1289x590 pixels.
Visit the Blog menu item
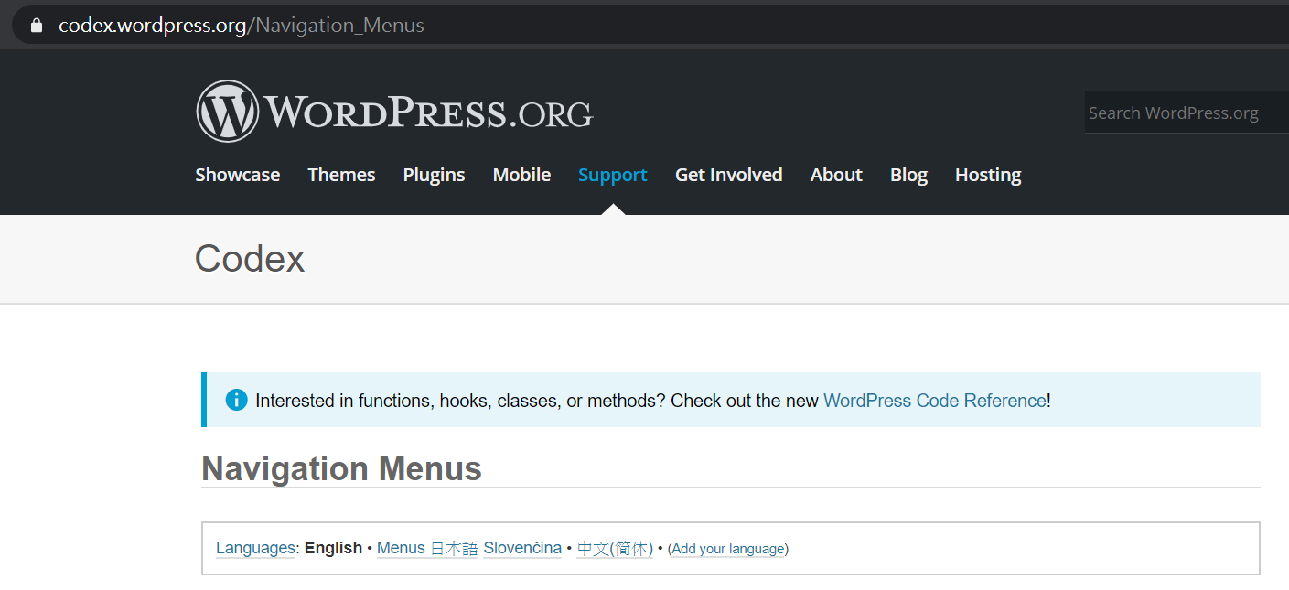(908, 175)
